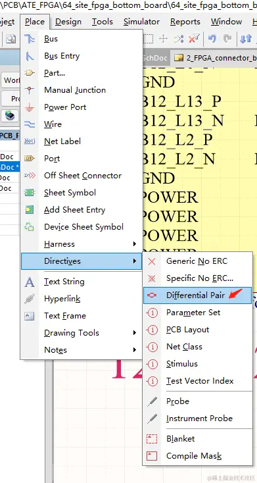Image resolution: width=257 pixels, height=483 pixels.
Task: Click the redo arrow in the toolbar
Action: pos(227,39)
